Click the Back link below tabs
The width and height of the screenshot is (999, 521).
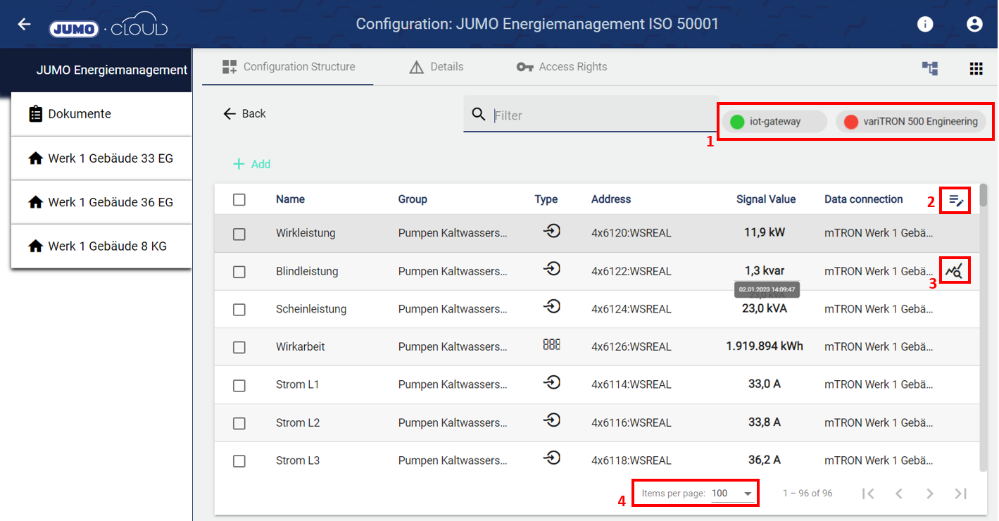pos(244,114)
